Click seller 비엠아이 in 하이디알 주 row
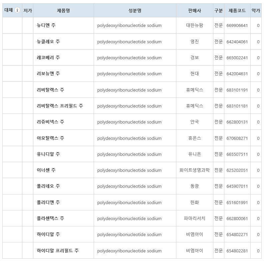The height and width of the screenshot is (261, 264). click(x=194, y=234)
